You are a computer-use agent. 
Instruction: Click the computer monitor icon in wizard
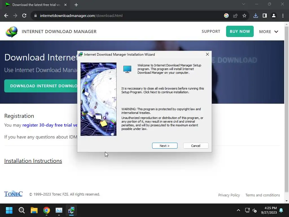tap(127, 69)
